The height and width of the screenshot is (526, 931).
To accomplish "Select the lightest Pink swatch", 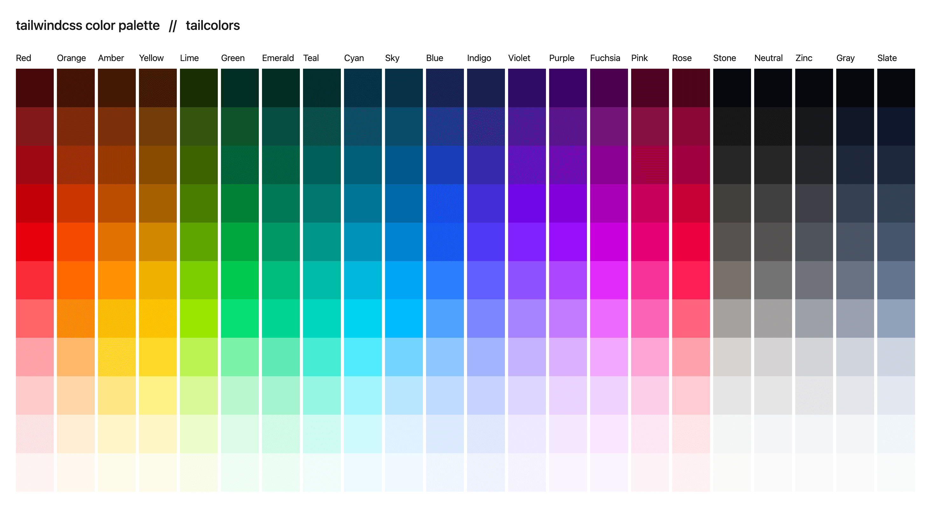I will pos(650,472).
